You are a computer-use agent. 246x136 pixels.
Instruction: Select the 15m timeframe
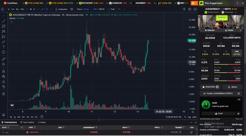[22, 9]
